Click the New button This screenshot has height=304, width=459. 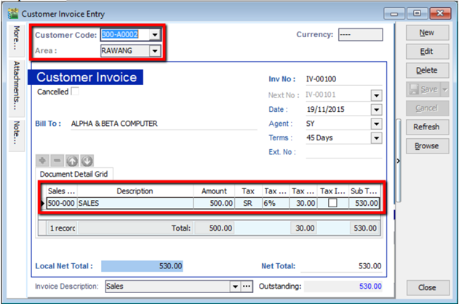(x=426, y=33)
